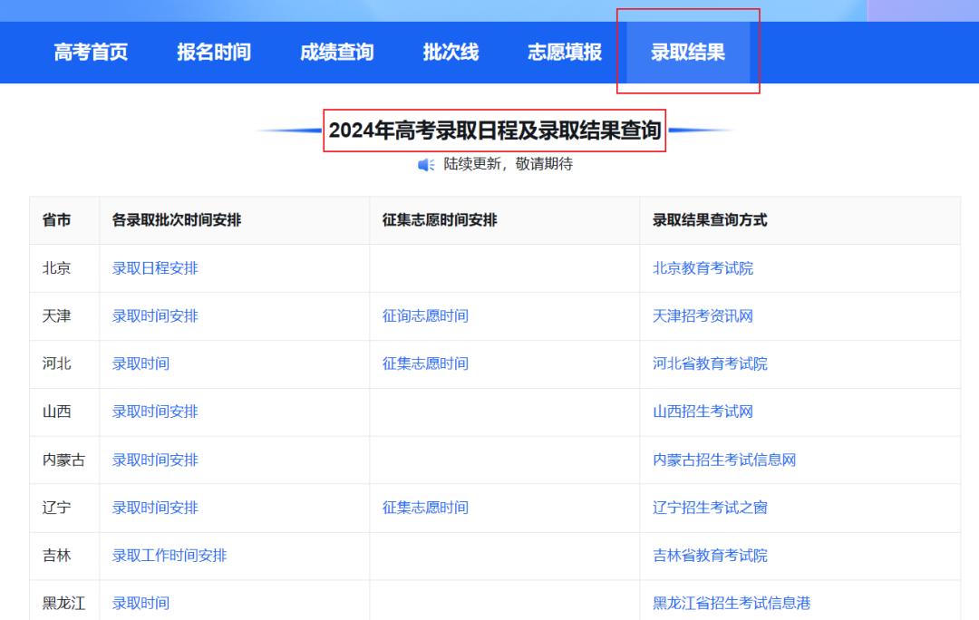
Task: Open Jilin 录取工作时间安排 link
Action: tap(170, 556)
